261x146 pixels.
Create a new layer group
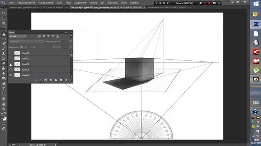click(x=56, y=80)
